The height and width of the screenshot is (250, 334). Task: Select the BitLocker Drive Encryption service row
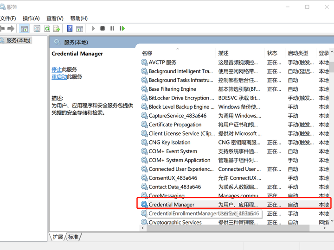coord(235,98)
